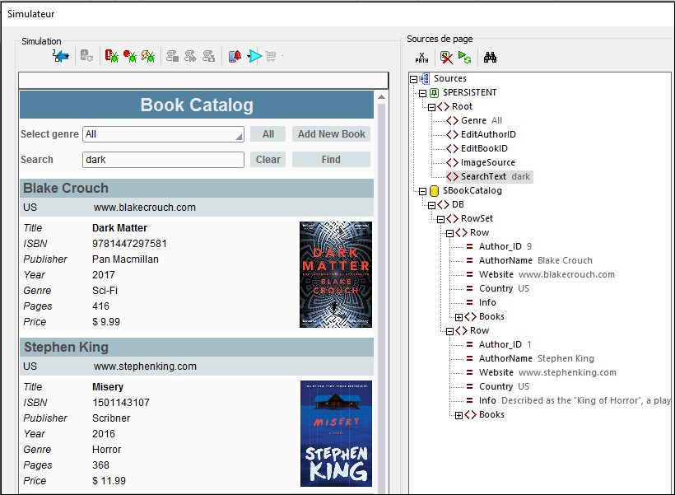Click the green arrow reload icon

point(465,57)
